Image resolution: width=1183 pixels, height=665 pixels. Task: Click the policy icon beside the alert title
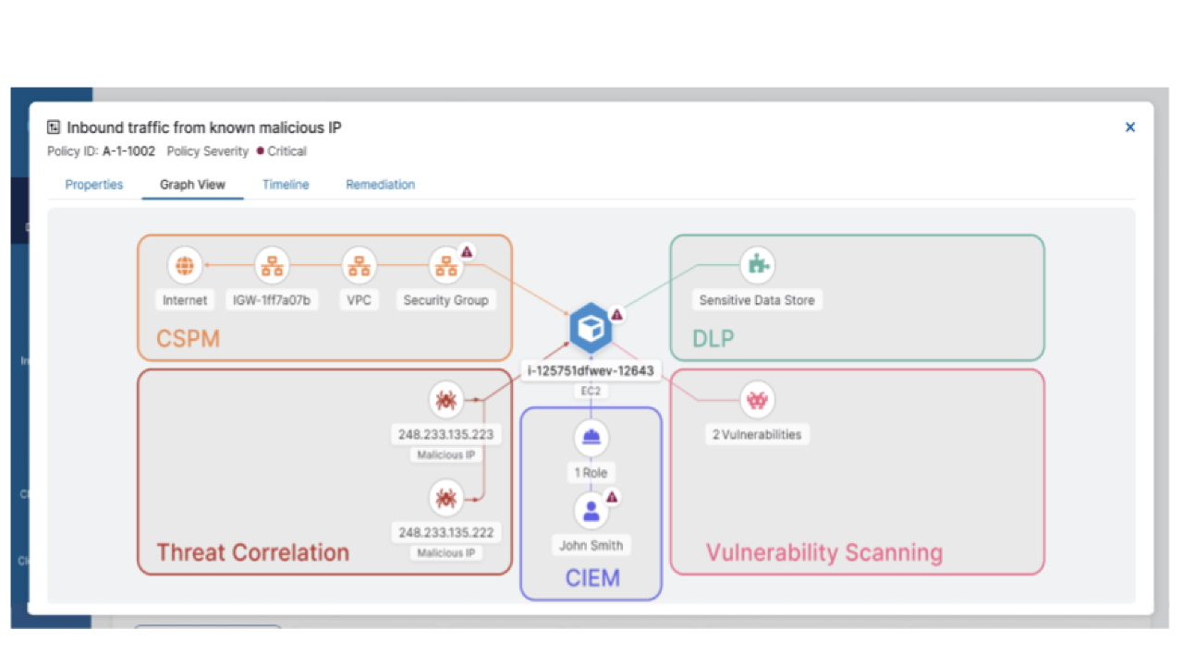tap(54, 127)
